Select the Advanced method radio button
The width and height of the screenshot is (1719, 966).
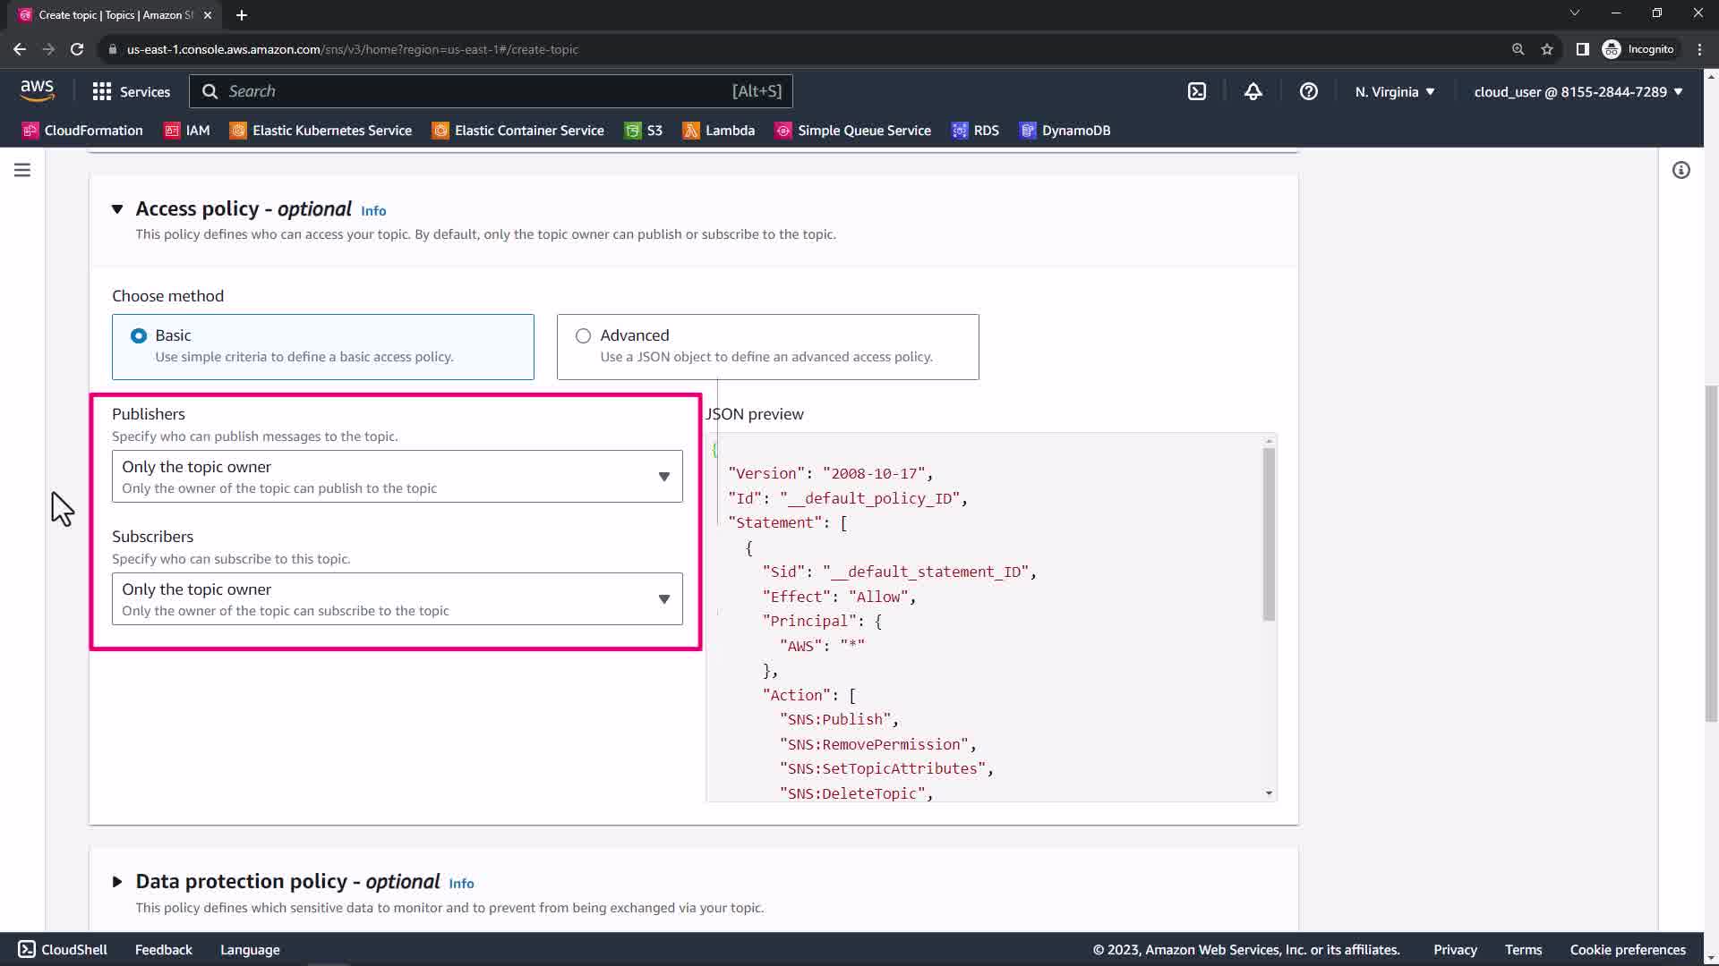click(x=583, y=335)
